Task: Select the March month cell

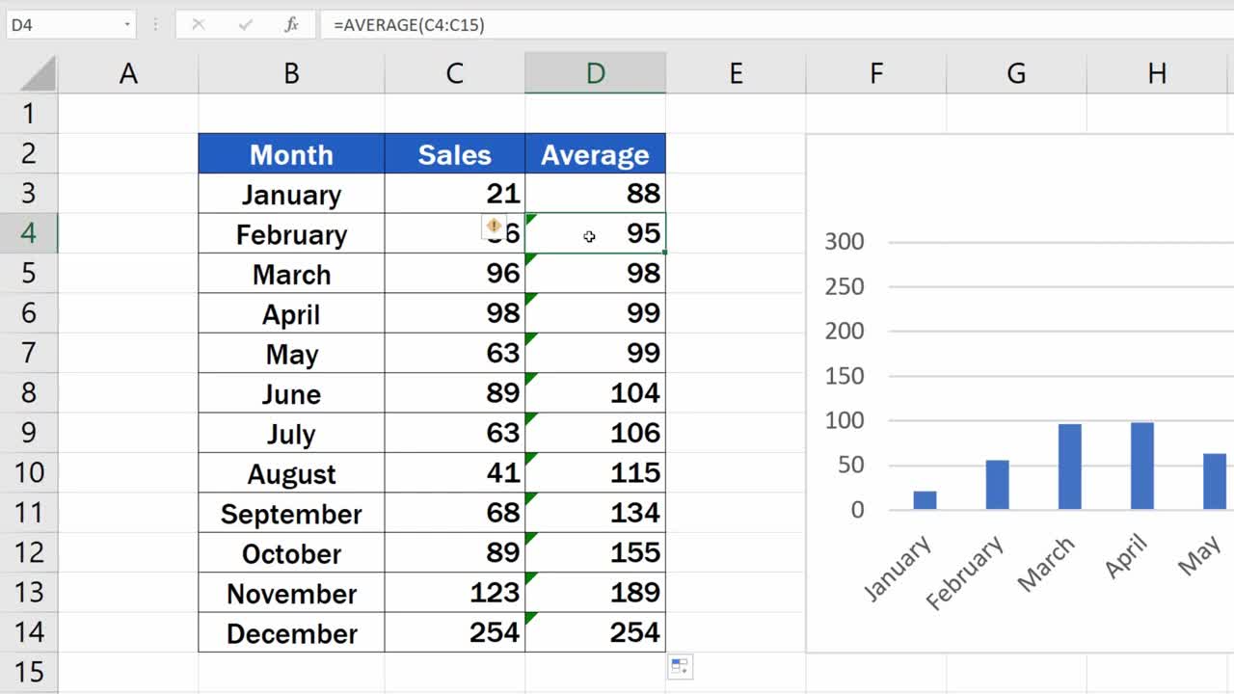Action: [x=291, y=274]
